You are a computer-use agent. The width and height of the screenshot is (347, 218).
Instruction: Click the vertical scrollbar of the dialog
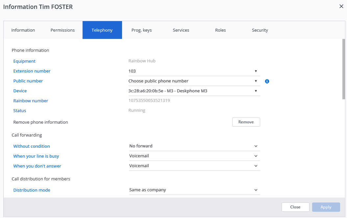click(x=344, y=69)
